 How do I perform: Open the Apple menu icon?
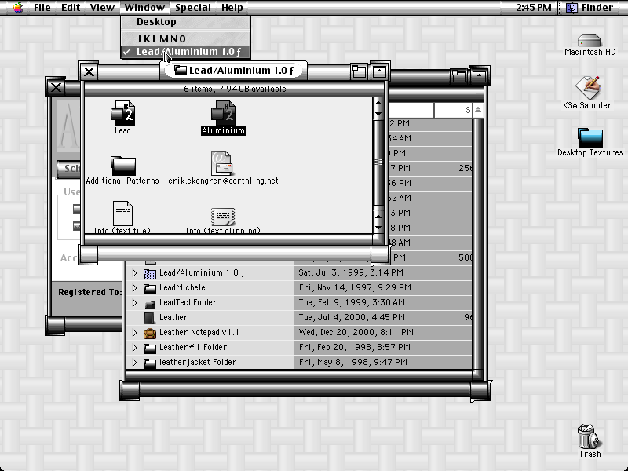(18, 7)
